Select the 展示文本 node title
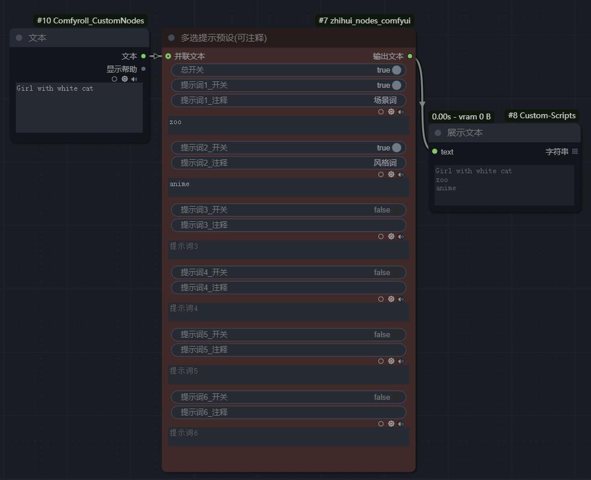The image size is (591, 480). (505, 133)
